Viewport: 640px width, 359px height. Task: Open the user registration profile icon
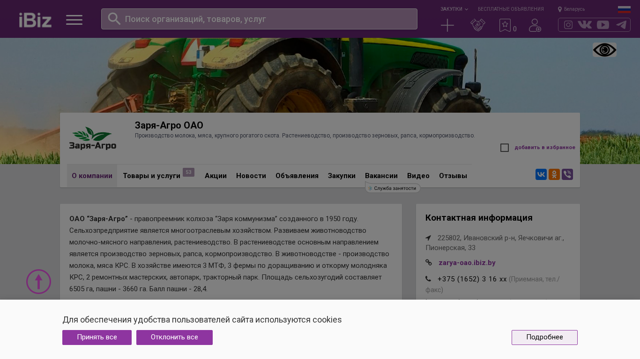pos(535,25)
